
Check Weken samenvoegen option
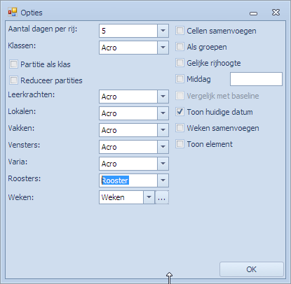(x=180, y=128)
